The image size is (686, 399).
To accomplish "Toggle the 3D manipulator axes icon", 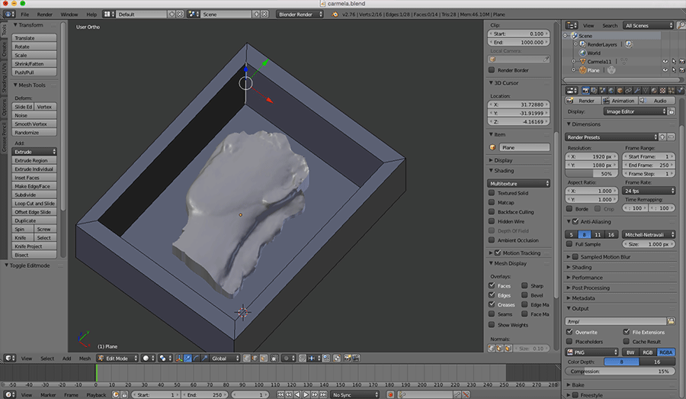I will 179,359.
